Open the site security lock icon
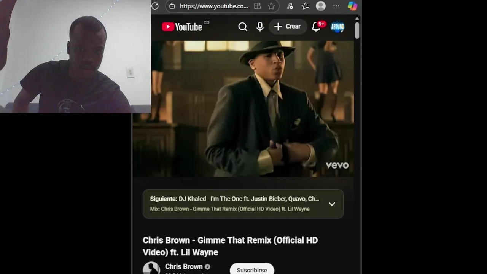The image size is (487, 274). pyautogui.click(x=172, y=6)
